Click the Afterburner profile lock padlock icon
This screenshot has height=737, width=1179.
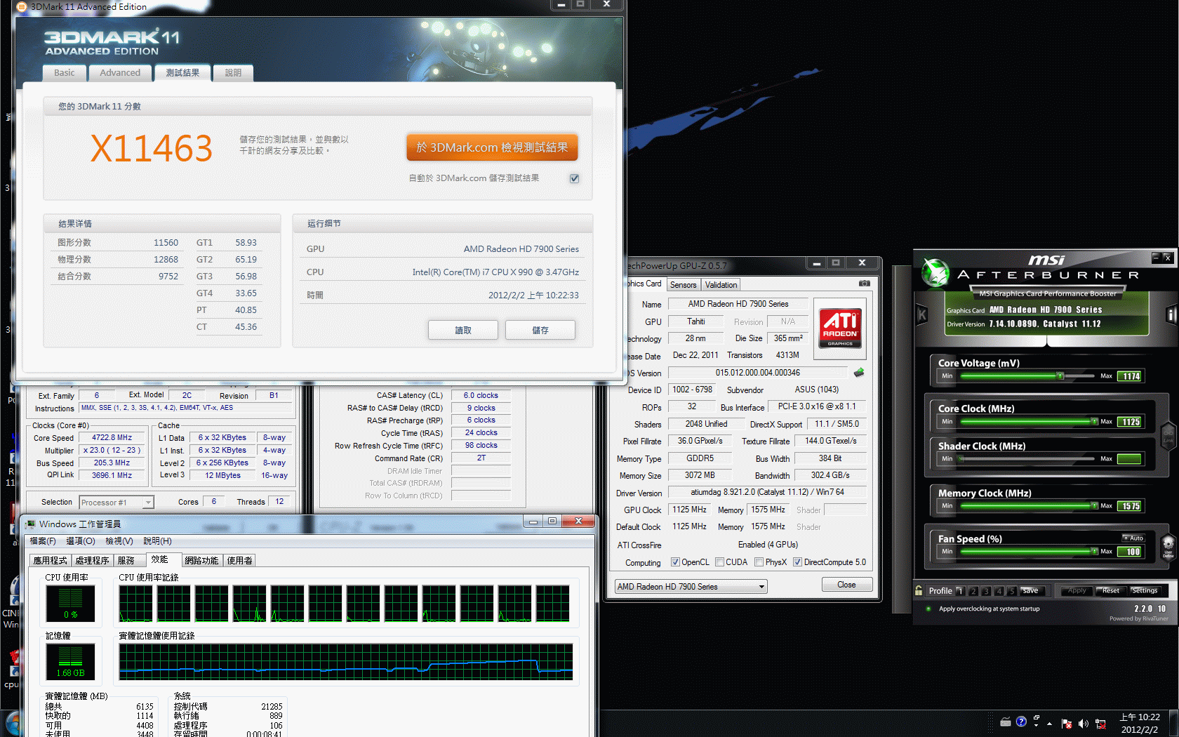click(x=919, y=590)
